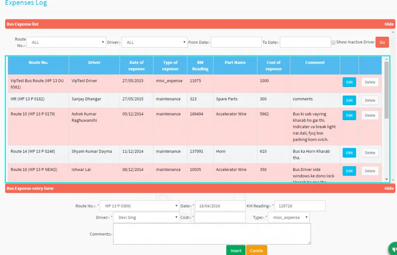Open the green feedback icon in corner

(394, 250)
